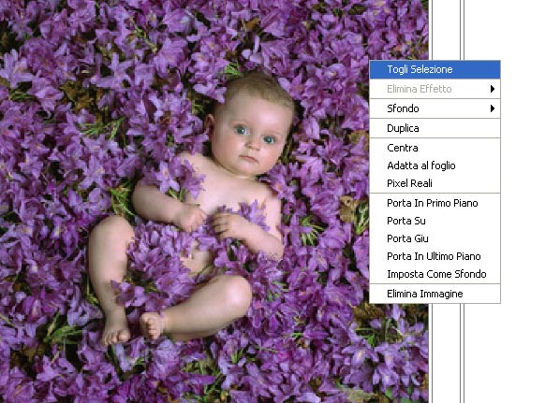Choose Porta Su in the menu

pyautogui.click(x=435, y=221)
